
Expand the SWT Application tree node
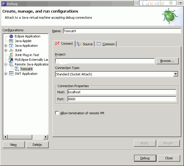(6, 74)
